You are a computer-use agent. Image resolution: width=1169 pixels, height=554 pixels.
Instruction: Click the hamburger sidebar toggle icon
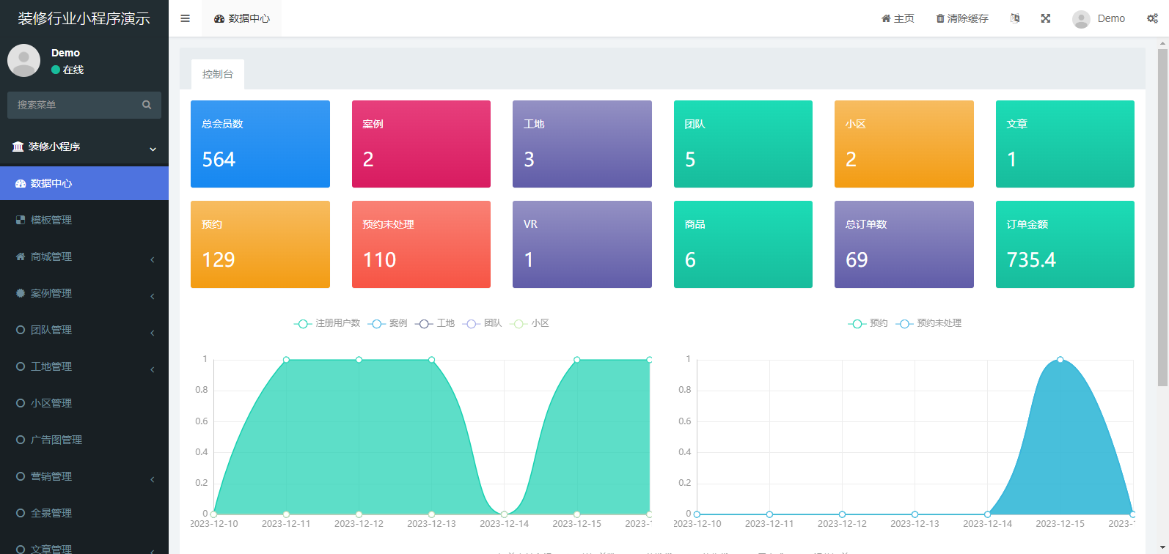(185, 18)
